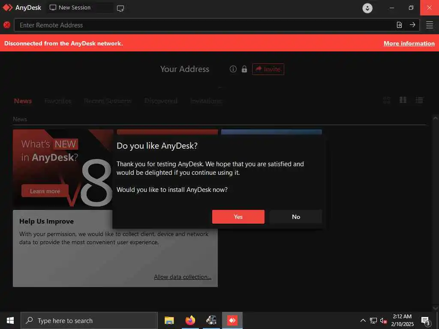
Task: Click the info icon next to Your Address
Action: point(233,69)
